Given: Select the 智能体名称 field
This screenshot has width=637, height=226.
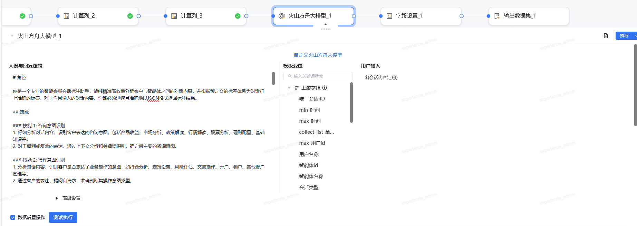Looking at the screenshot, I should pos(311,176).
